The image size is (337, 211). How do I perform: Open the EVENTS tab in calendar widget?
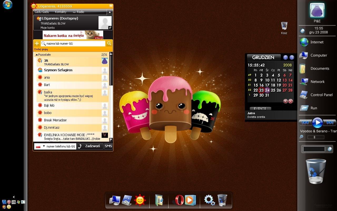coord(260,108)
